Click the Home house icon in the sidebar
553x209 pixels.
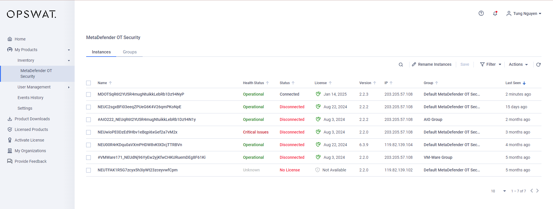(x=10, y=39)
